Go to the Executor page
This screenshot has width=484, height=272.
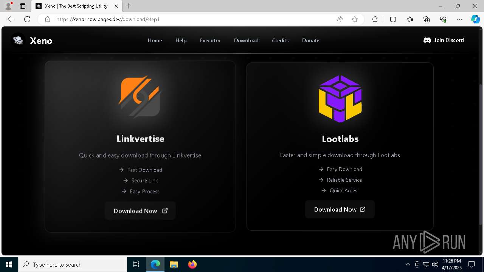(x=210, y=40)
